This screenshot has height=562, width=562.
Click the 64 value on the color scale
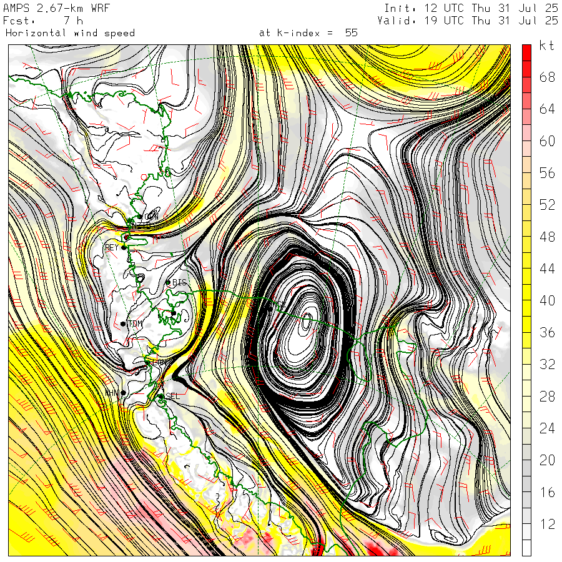547,109
